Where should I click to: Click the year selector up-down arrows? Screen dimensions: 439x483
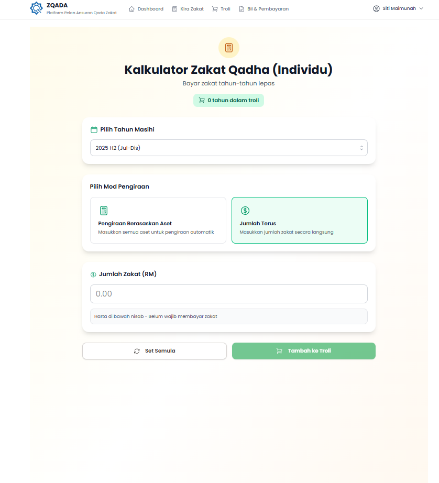point(361,148)
